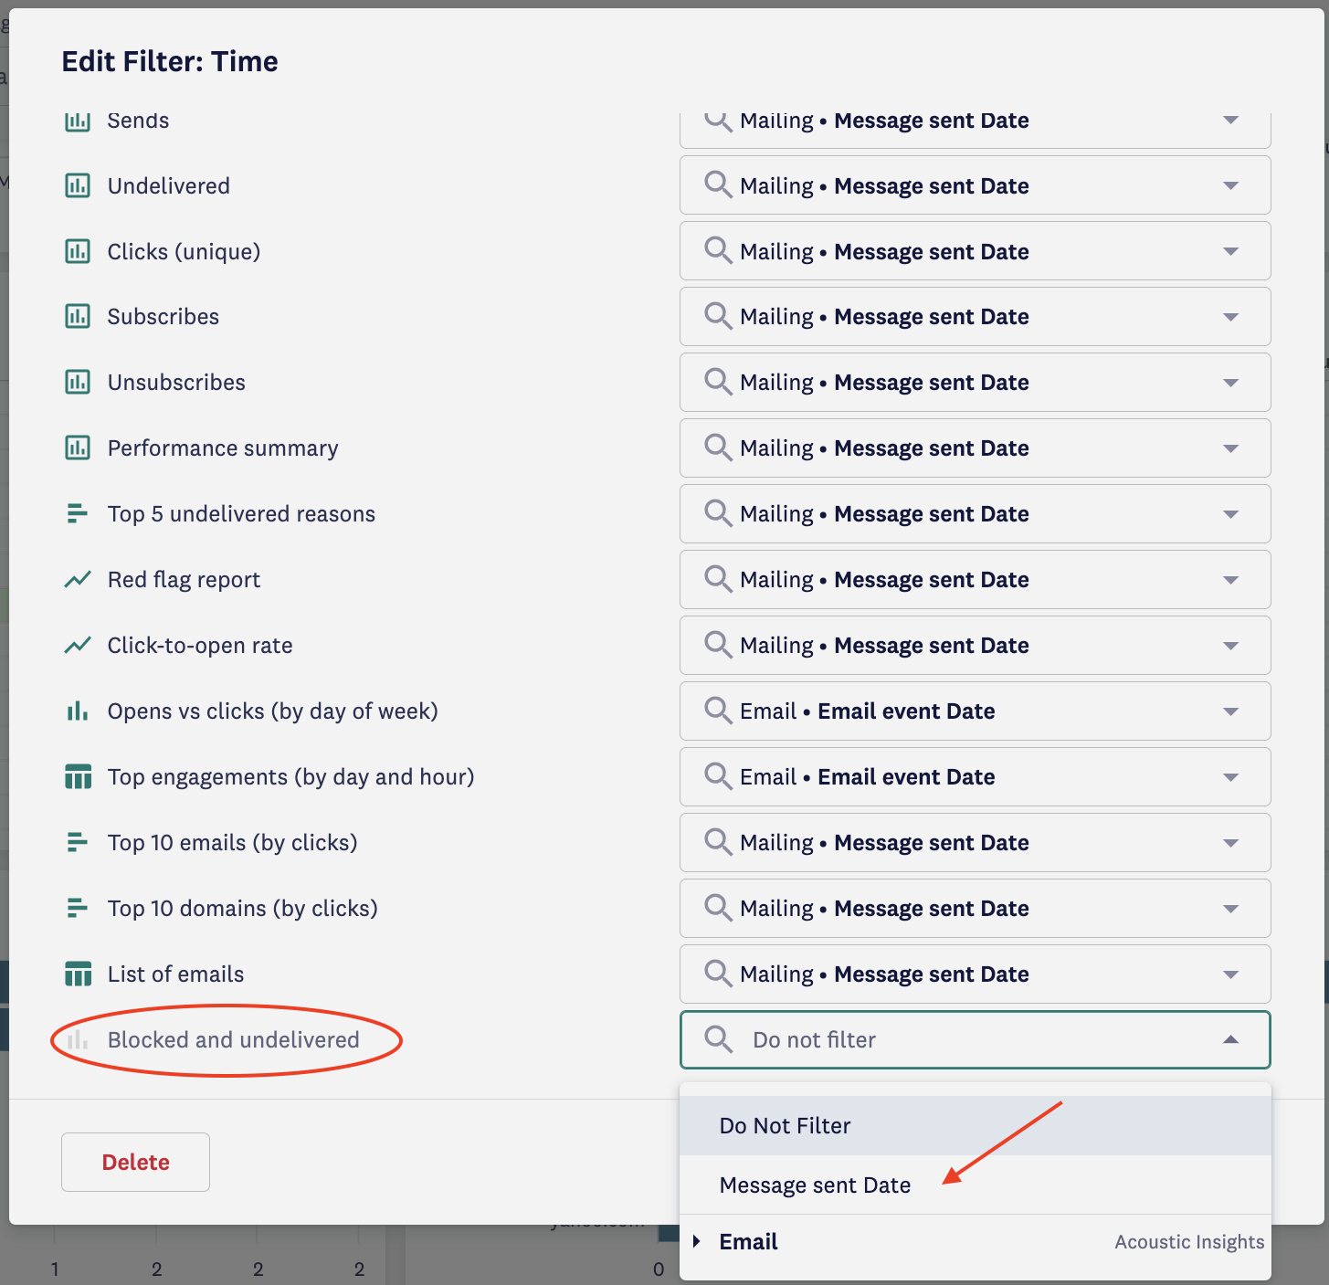This screenshot has width=1329, height=1285.
Task: Click the greyed chart icon for Blocked and undelivered
Action: pos(78,1040)
